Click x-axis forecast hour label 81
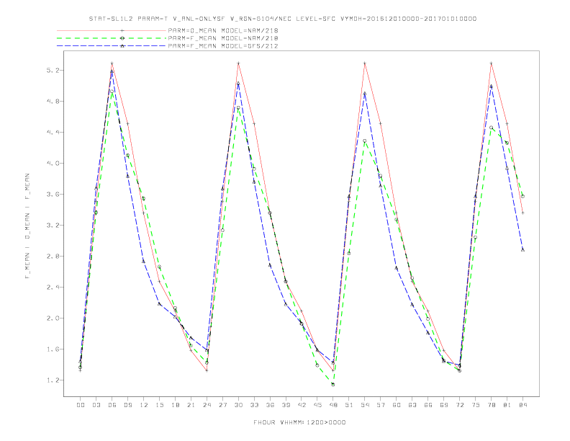Screen dimensions: 570x441 tap(507, 405)
